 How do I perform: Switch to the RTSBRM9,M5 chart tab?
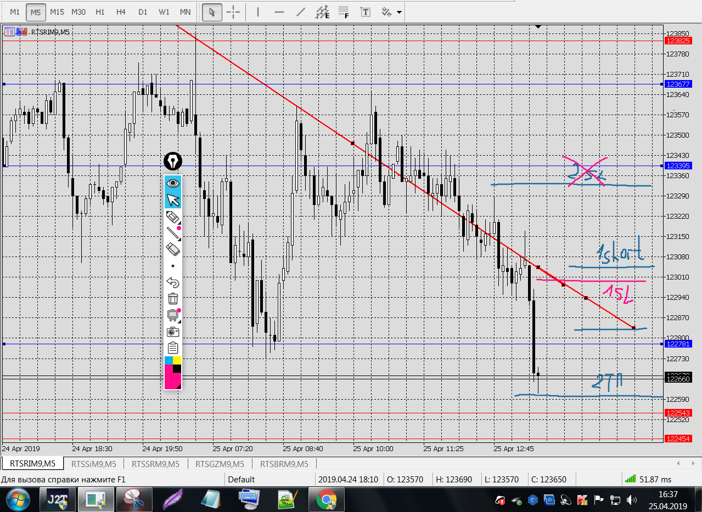point(284,464)
